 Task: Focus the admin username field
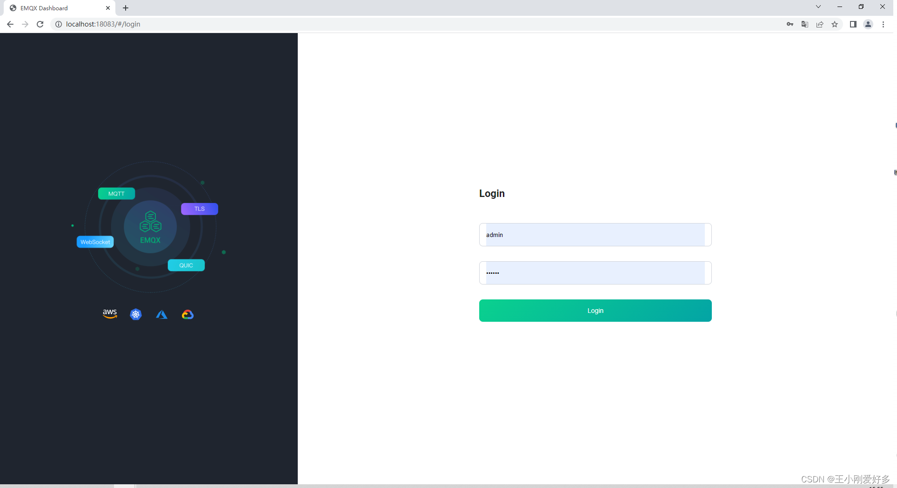[595, 235]
